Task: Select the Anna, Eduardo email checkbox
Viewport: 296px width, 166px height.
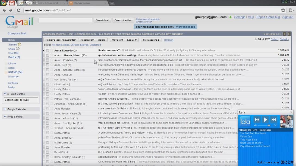Action: [x=47, y=50]
